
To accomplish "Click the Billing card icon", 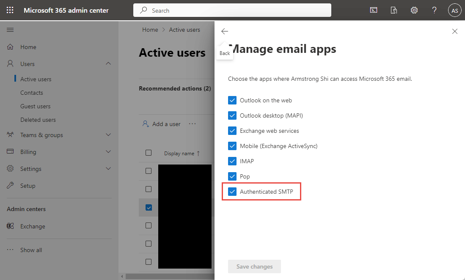I will pos(10,151).
